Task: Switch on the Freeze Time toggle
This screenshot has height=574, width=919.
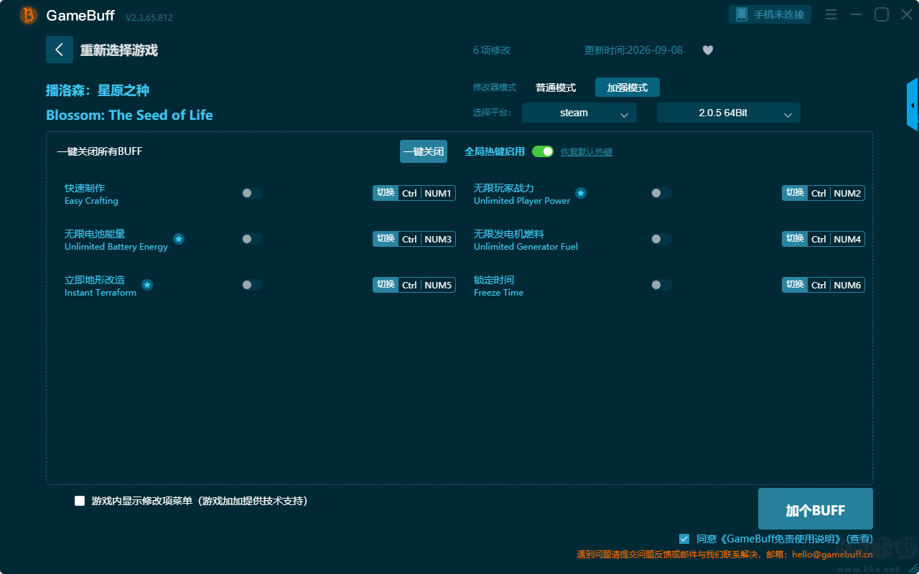Action: coord(661,285)
